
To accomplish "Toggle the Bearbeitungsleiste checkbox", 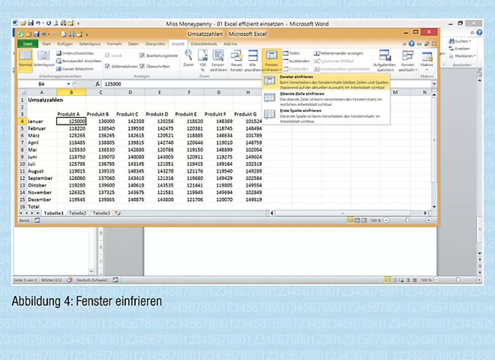I will click(x=142, y=56).
